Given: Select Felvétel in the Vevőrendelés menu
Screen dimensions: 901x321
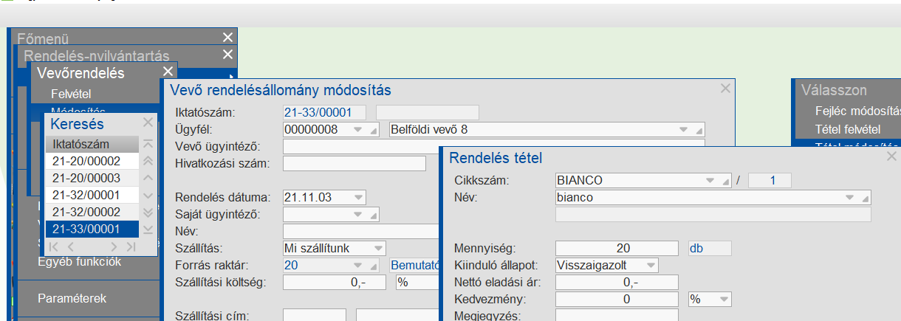Looking at the screenshot, I should point(66,94).
